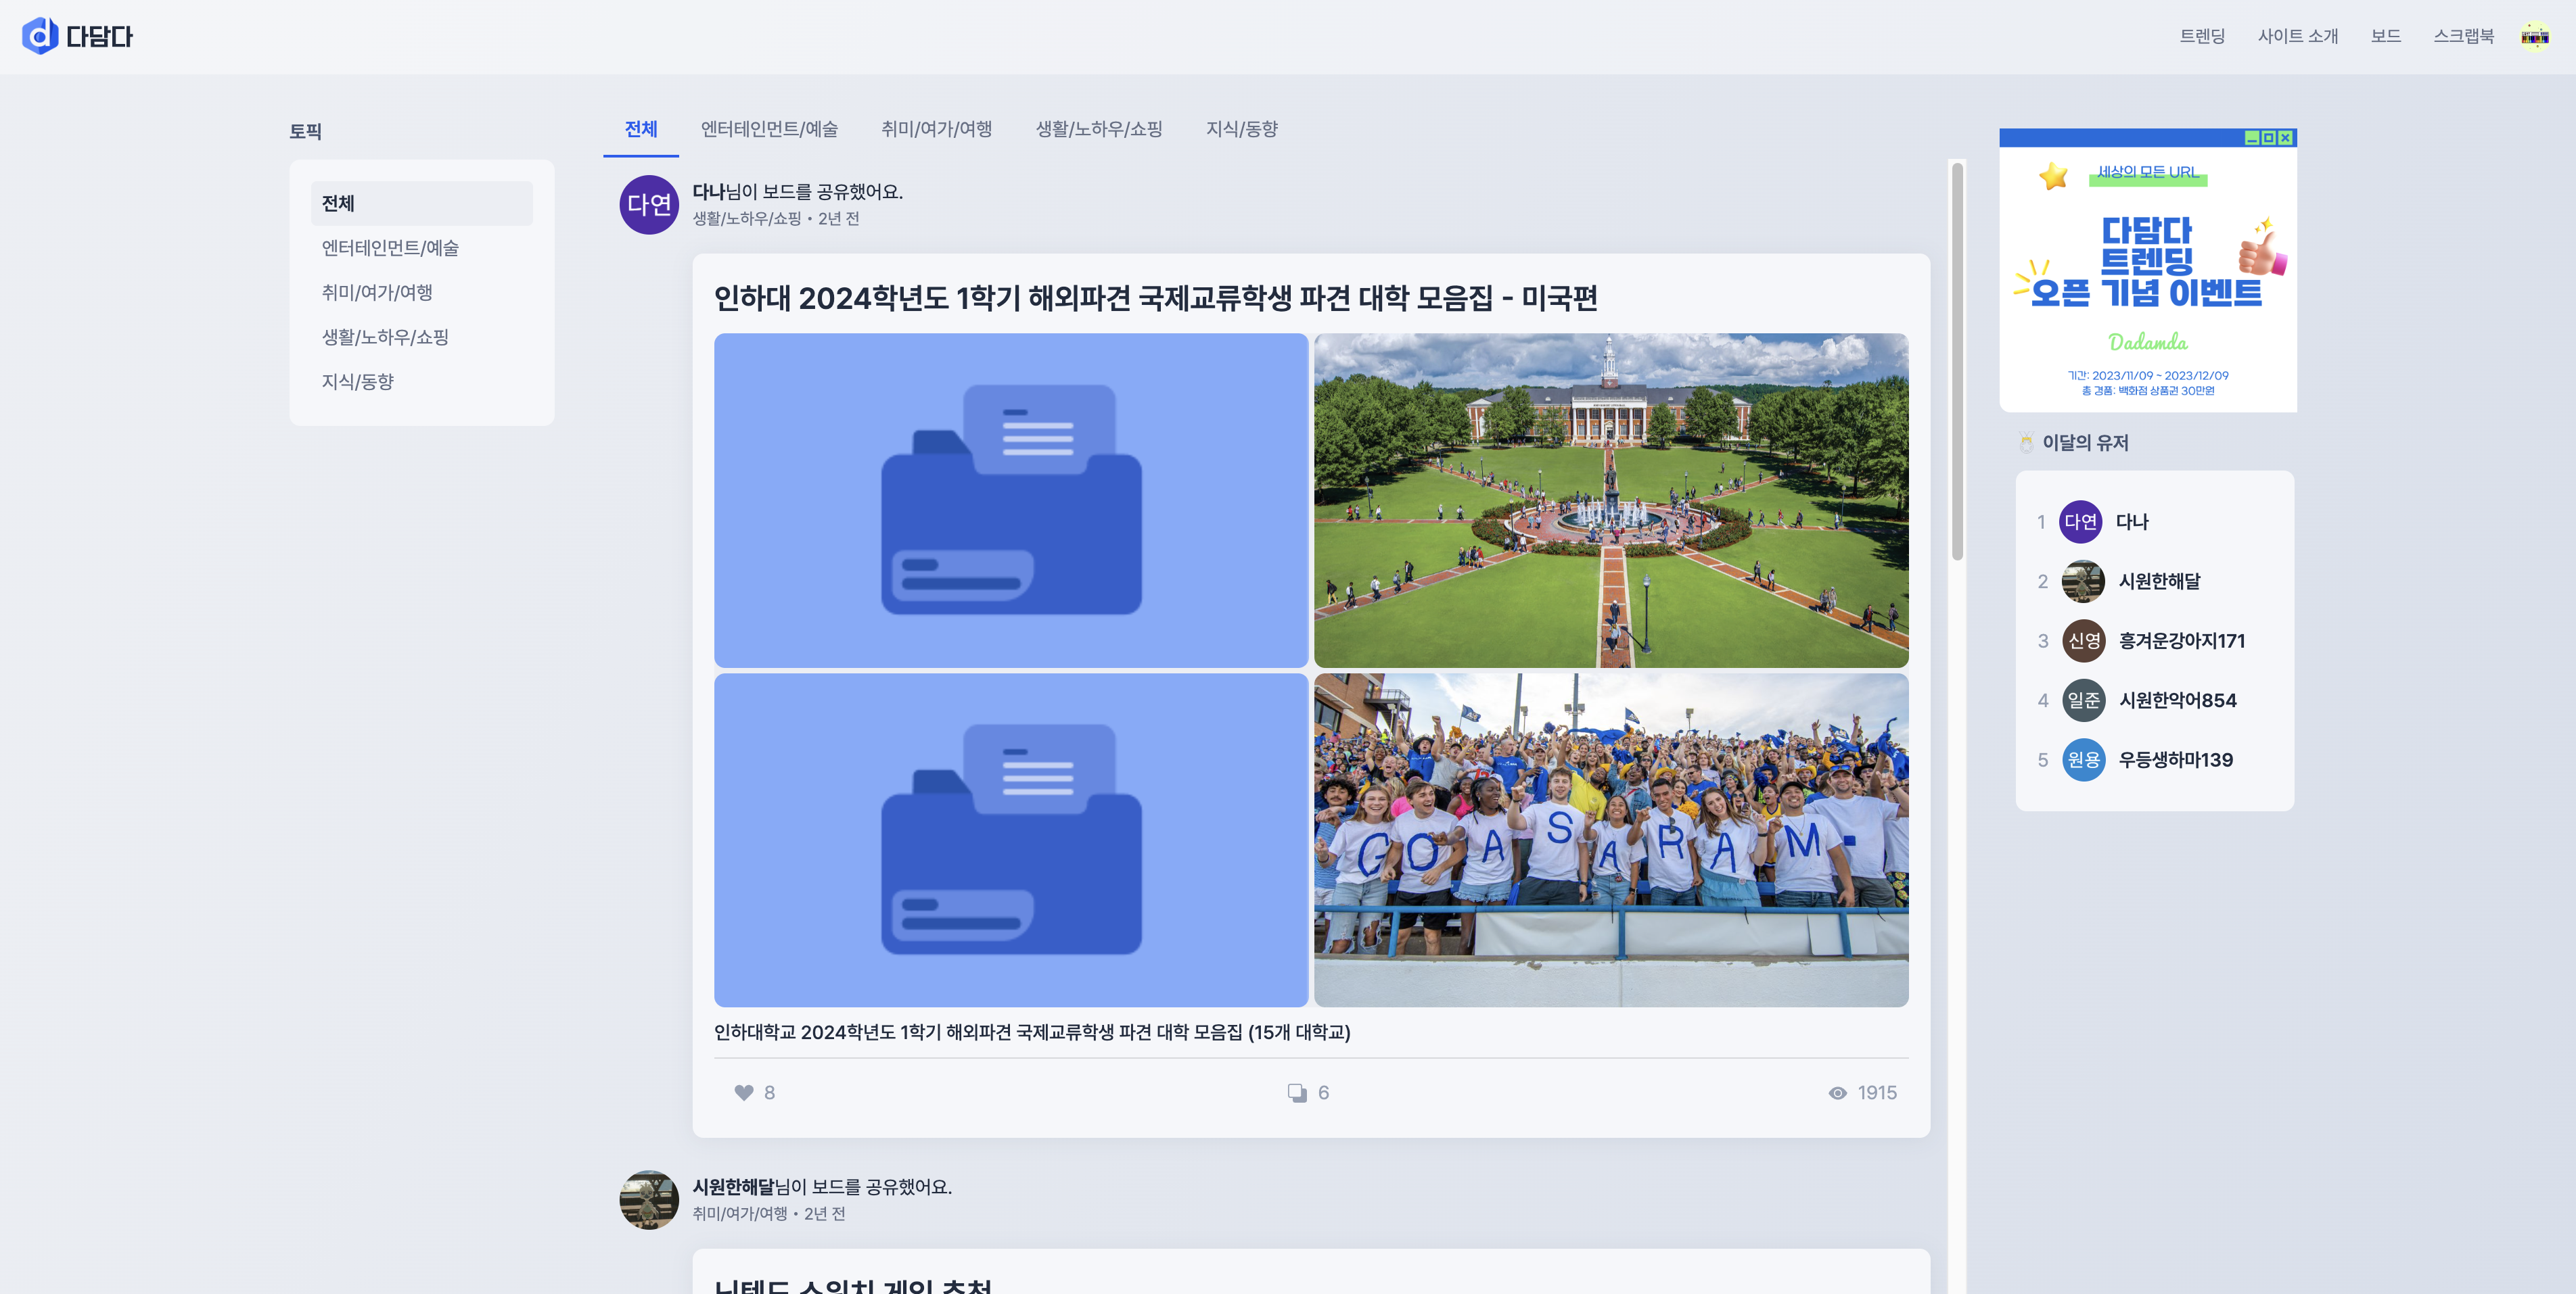The width and height of the screenshot is (2576, 1294).
Task: Open 시원한해달 avatar in monthly users list
Action: point(2083,581)
